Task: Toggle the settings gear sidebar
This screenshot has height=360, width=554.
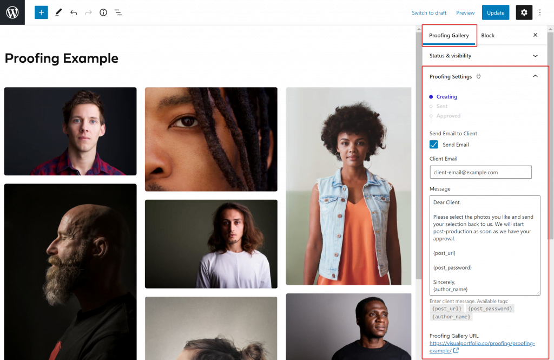Action: (x=524, y=12)
